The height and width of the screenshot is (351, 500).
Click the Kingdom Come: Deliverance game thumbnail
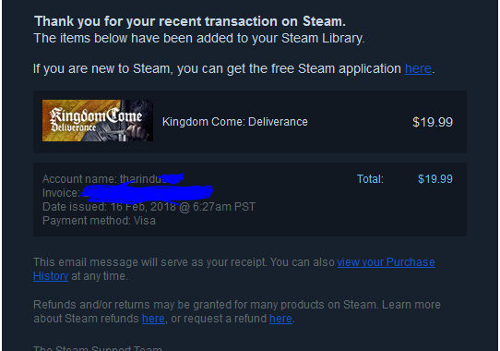point(98,120)
